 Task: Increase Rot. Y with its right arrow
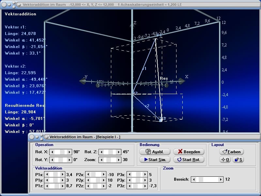(69, 160)
